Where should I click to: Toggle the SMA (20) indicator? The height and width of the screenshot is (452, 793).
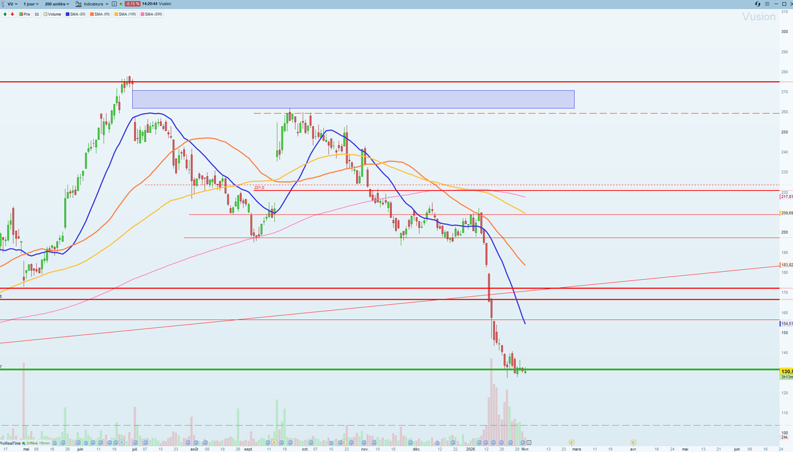coord(75,14)
